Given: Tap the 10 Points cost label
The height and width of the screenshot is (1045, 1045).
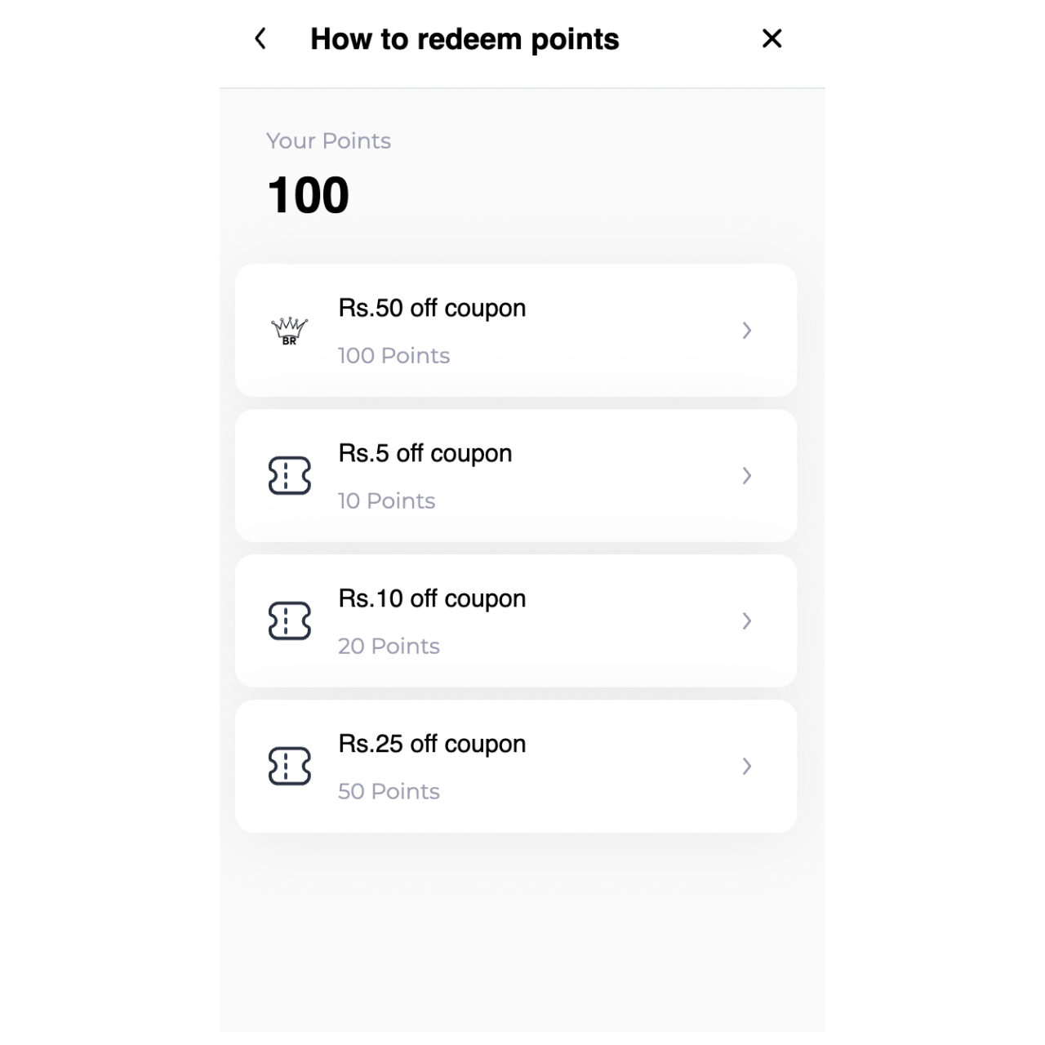Looking at the screenshot, I should click(386, 501).
